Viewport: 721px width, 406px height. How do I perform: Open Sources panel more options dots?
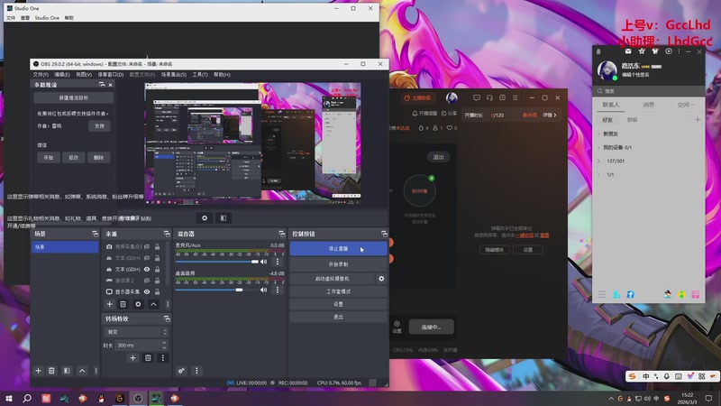pos(168,304)
